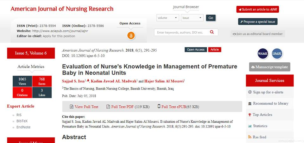Click Submit an article to AJNR
The width and height of the screenshot is (304, 143).
click(257, 9)
